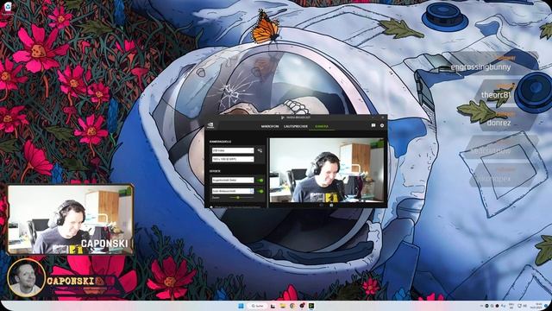Select the KAMERA tab
The height and width of the screenshot is (311, 552).
[x=322, y=126]
